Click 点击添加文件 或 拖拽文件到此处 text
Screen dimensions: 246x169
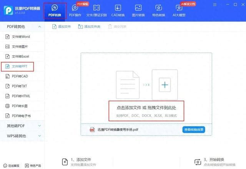pyautogui.click(x=146, y=108)
